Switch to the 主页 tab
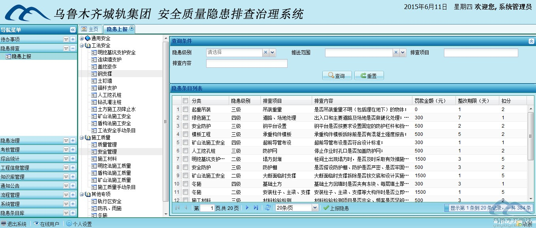The height and width of the screenshot is (228, 536). coord(90,29)
